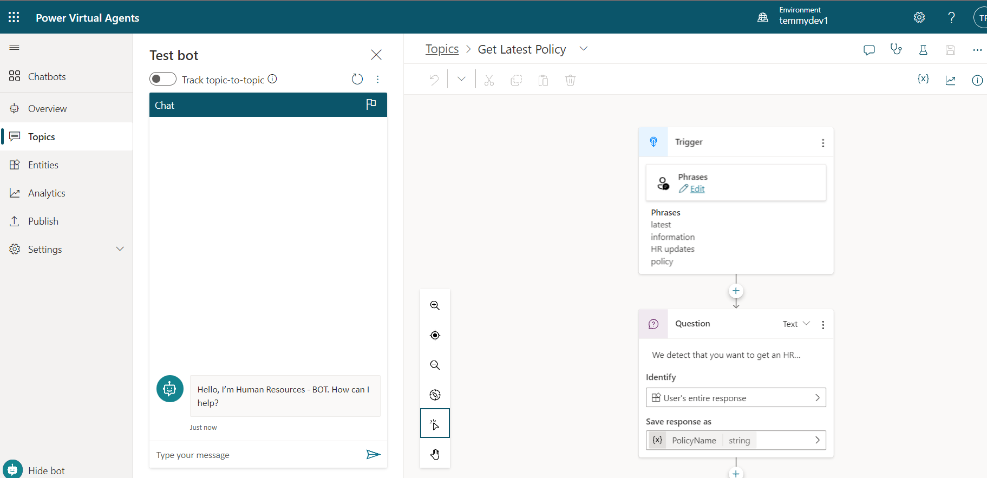Center the canvas with target icon
The height and width of the screenshot is (478, 987).
point(435,335)
